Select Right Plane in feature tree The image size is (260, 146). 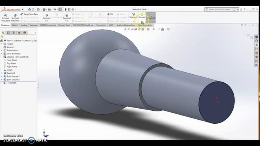[x=10, y=67]
